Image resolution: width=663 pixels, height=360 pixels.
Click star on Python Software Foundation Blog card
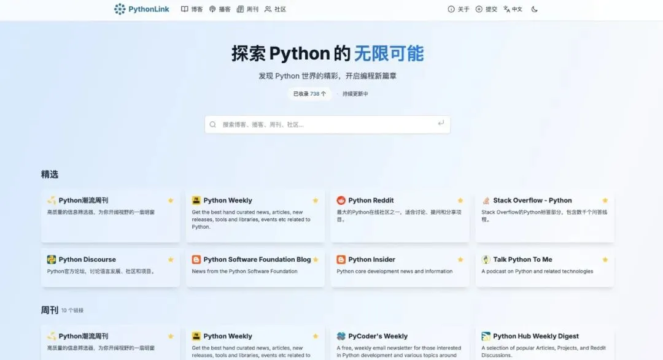pyautogui.click(x=316, y=259)
